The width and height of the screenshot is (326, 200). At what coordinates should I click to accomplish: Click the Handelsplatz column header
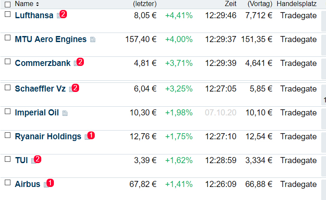pyautogui.click(x=296, y=4)
